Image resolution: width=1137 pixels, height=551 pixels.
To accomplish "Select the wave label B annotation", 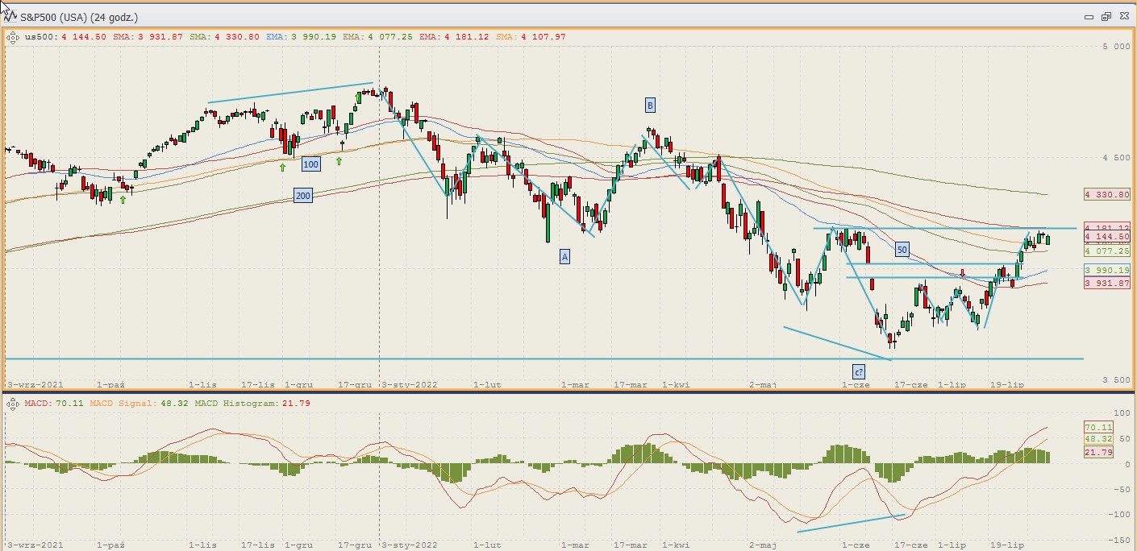I will (x=650, y=105).
